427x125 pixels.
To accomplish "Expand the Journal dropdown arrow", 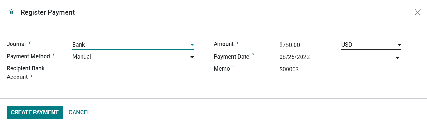I will (192, 45).
